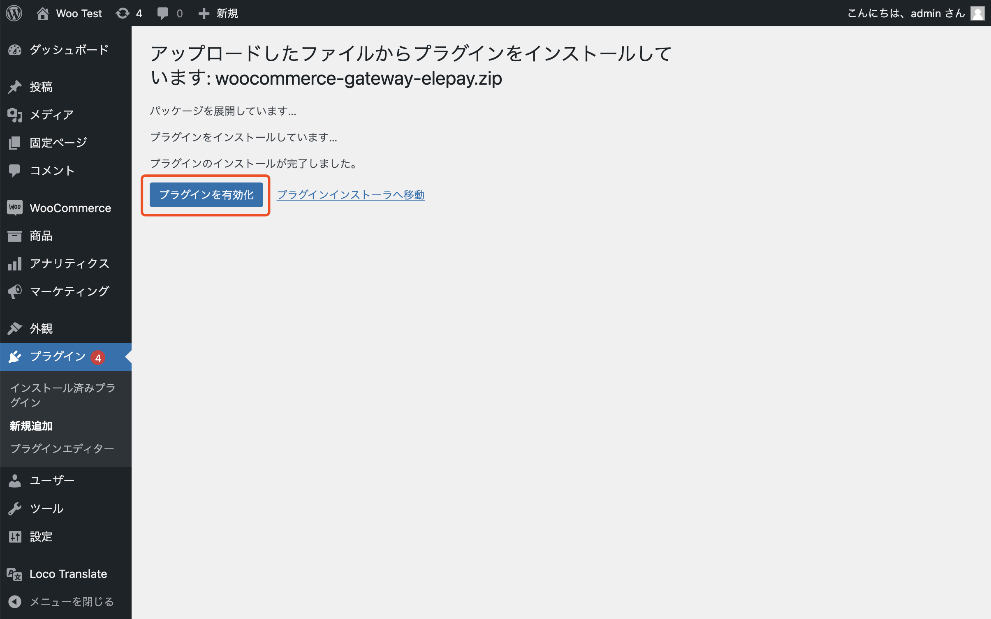The image size is (991, 619).
Task: Follow プラグインインストーラへ移動 link
Action: (x=350, y=195)
